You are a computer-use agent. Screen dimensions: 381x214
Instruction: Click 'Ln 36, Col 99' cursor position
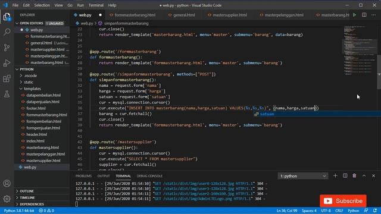[287, 210]
